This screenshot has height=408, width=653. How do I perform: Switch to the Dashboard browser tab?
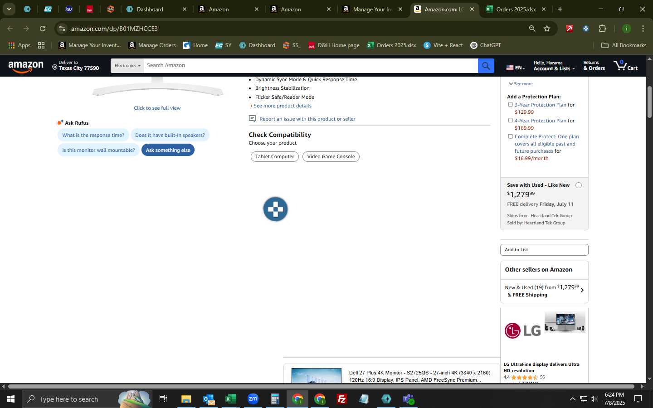coord(156,9)
